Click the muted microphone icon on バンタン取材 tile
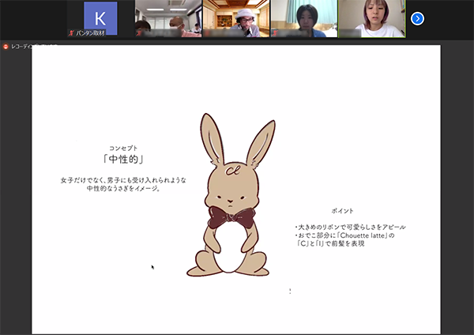 click(x=71, y=33)
